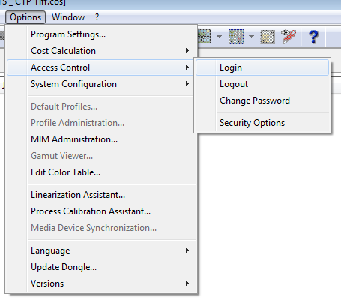Click the blue-bordered image grid toolbar icon

pyautogui.click(x=236, y=37)
